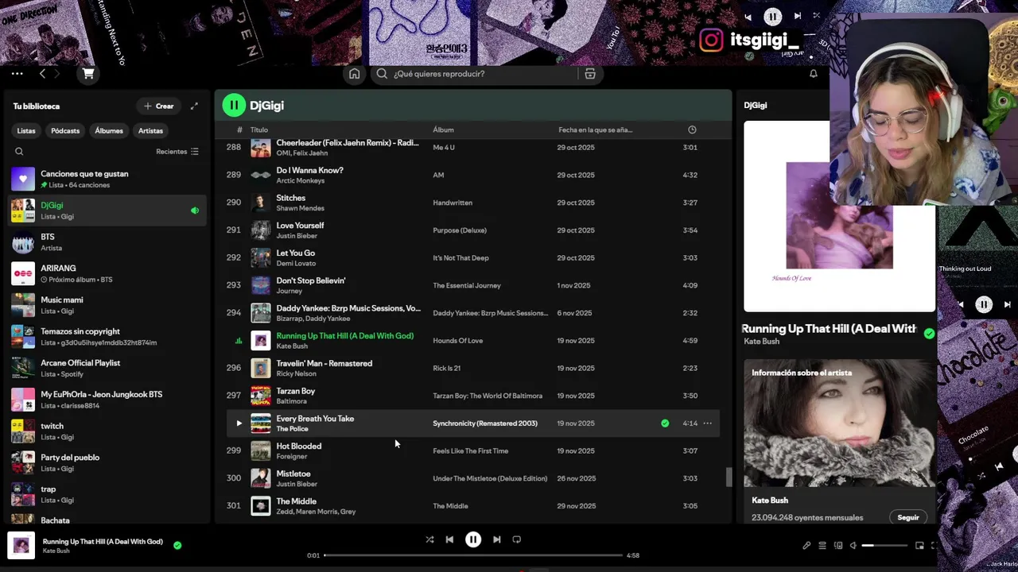This screenshot has width=1018, height=572.
Task: Go back with the left arrow
Action: [x=42, y=74]
